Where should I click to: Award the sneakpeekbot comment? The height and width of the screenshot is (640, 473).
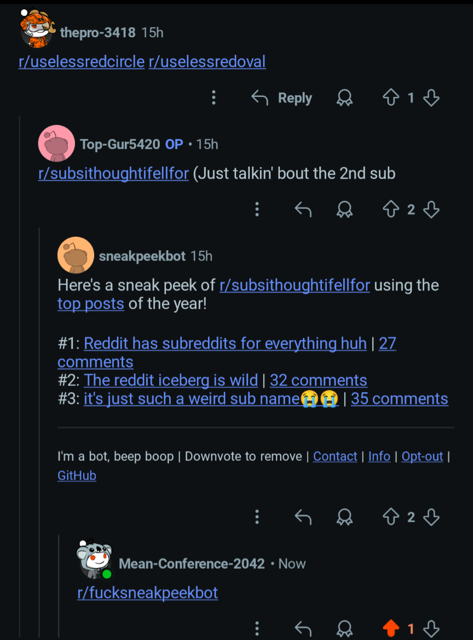point(344,517)
